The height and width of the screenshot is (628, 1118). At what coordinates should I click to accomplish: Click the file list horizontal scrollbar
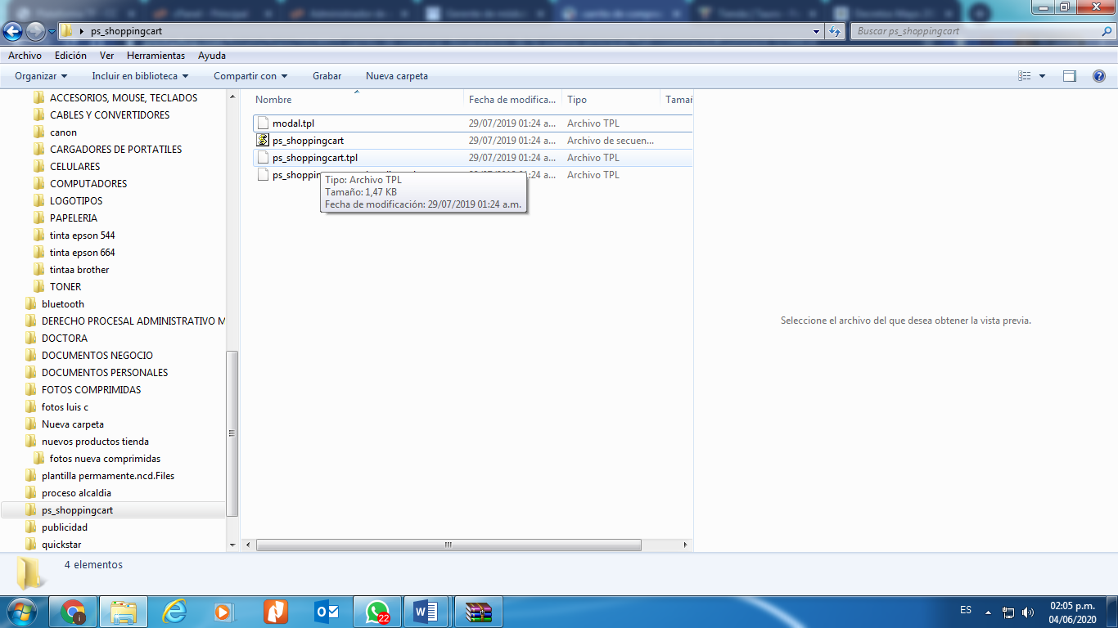point(448,545)
